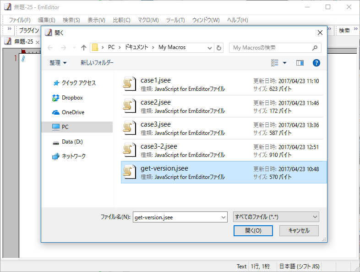Open dialog help with question mark icon
The image size is (360, 272).
click(316, 63)
